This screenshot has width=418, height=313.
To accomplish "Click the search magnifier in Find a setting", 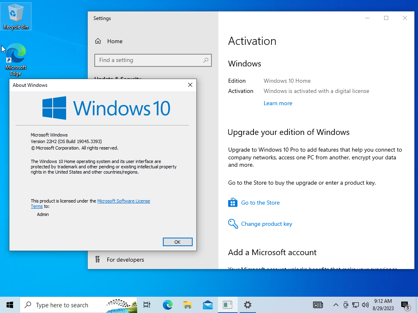I will point(206,60).
